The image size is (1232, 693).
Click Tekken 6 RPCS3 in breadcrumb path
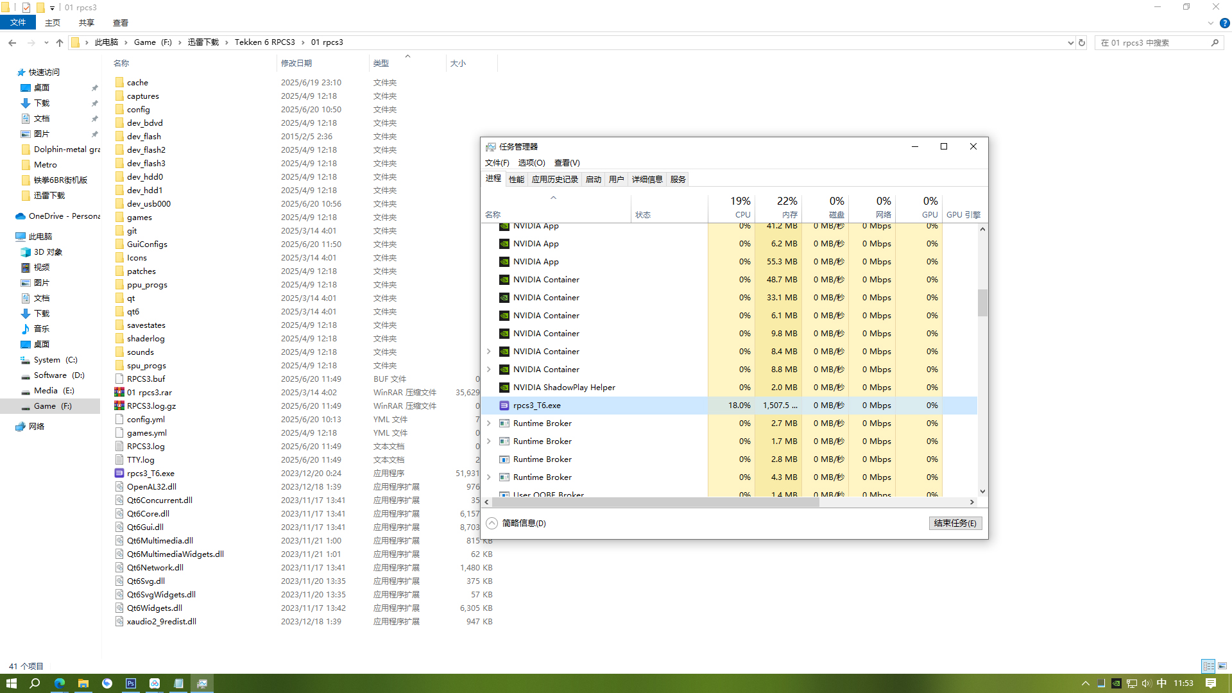pyautogui.click(x=264, y=42)
